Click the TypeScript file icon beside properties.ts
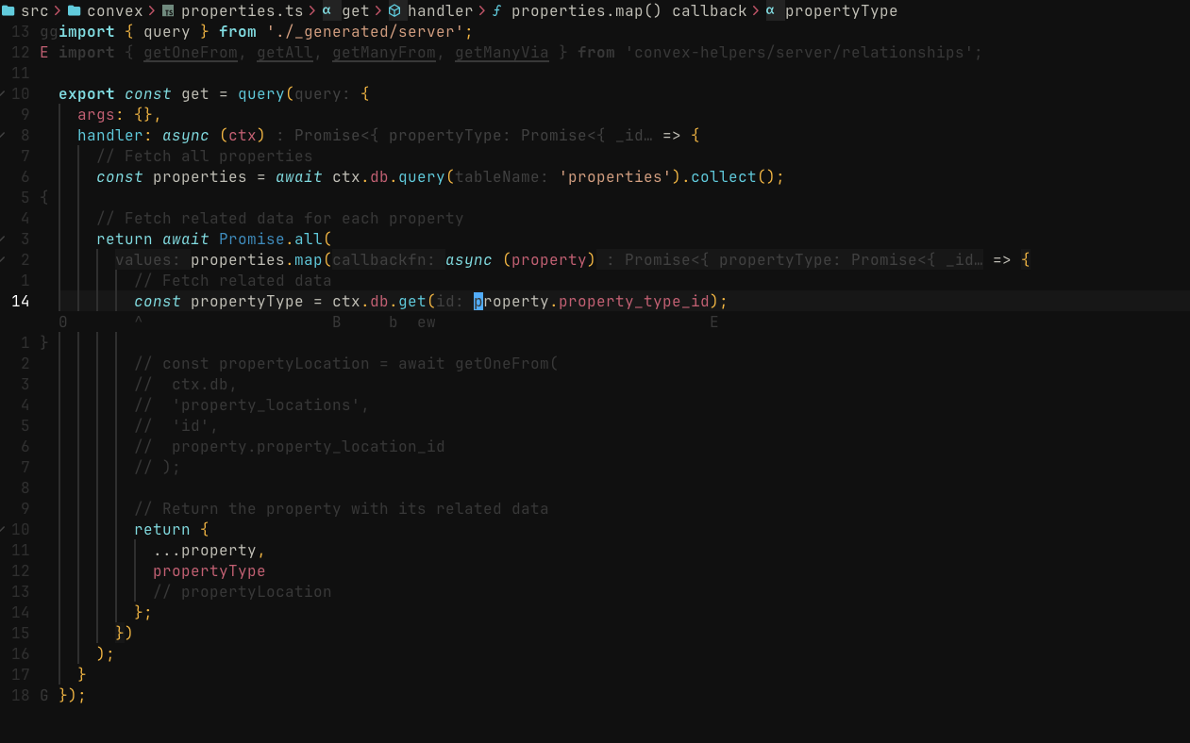This screenshot has height=743, width=1190. pos(168,11)
